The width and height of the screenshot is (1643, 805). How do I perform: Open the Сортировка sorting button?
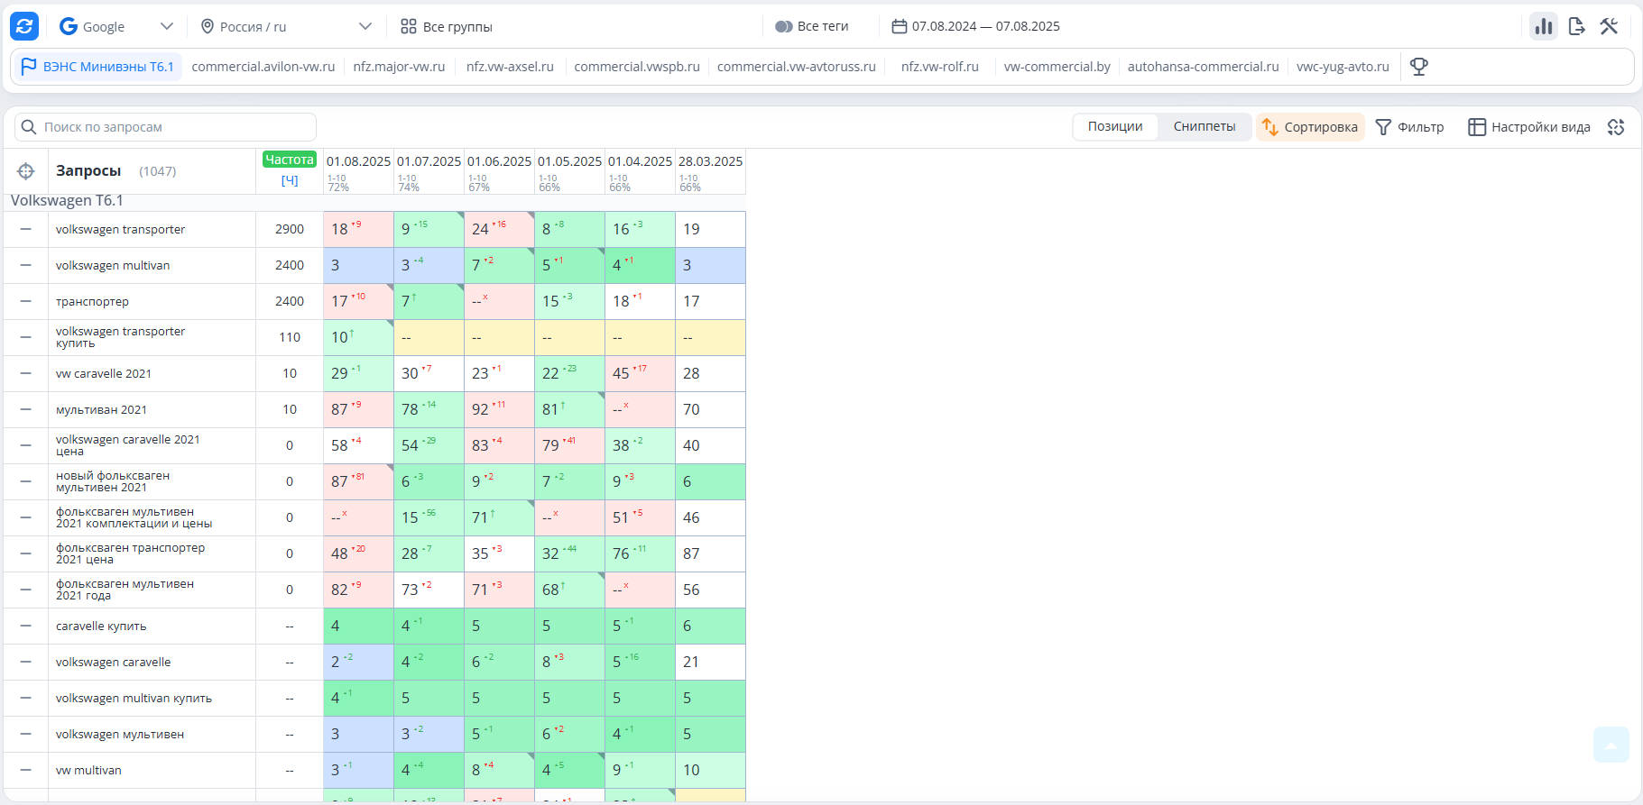[1310, 127]
